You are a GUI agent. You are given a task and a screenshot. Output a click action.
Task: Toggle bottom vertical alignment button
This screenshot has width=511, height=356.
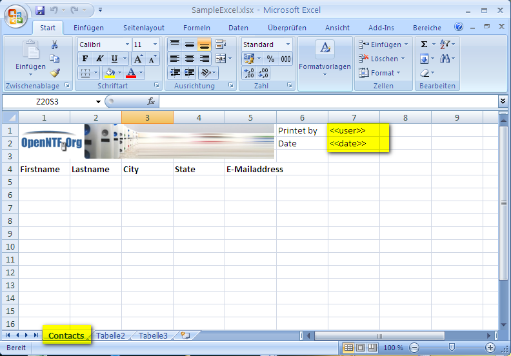pyautogui.click(x=204, y=44)
